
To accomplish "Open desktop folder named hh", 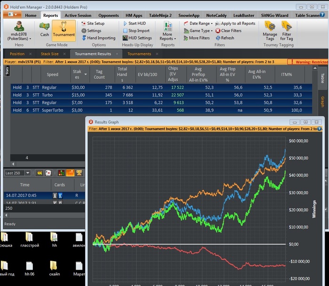I will (55, 240).
